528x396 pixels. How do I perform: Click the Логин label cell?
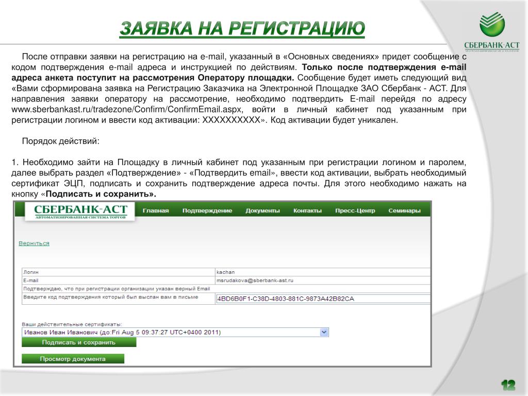pyautogui.click(x=119, y=272)
